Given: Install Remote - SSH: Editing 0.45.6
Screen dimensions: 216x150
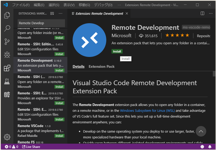Looking at the screenshot, I should [59, 54].
